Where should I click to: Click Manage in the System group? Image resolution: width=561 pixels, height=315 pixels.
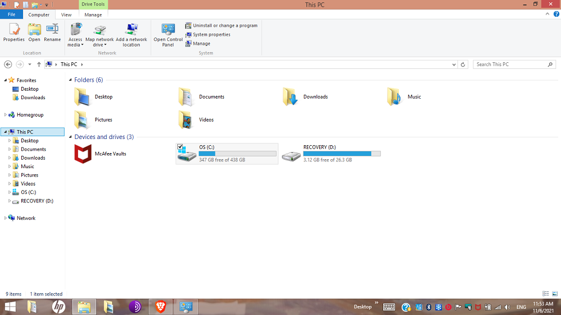(x=197, y=43)
